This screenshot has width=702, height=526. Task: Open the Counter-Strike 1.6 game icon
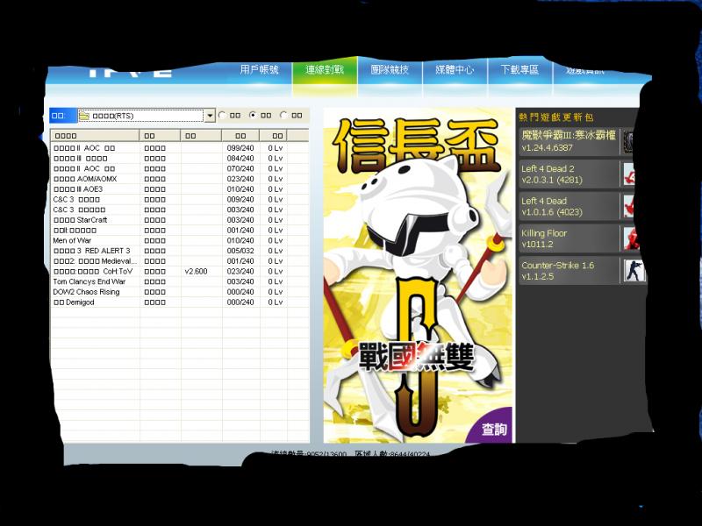coord(634,271)
